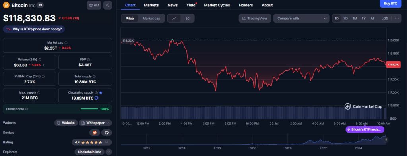This screenshot has height=156, width=407.
Task: Open the Reddit social link icon
Action: [95, 133]
